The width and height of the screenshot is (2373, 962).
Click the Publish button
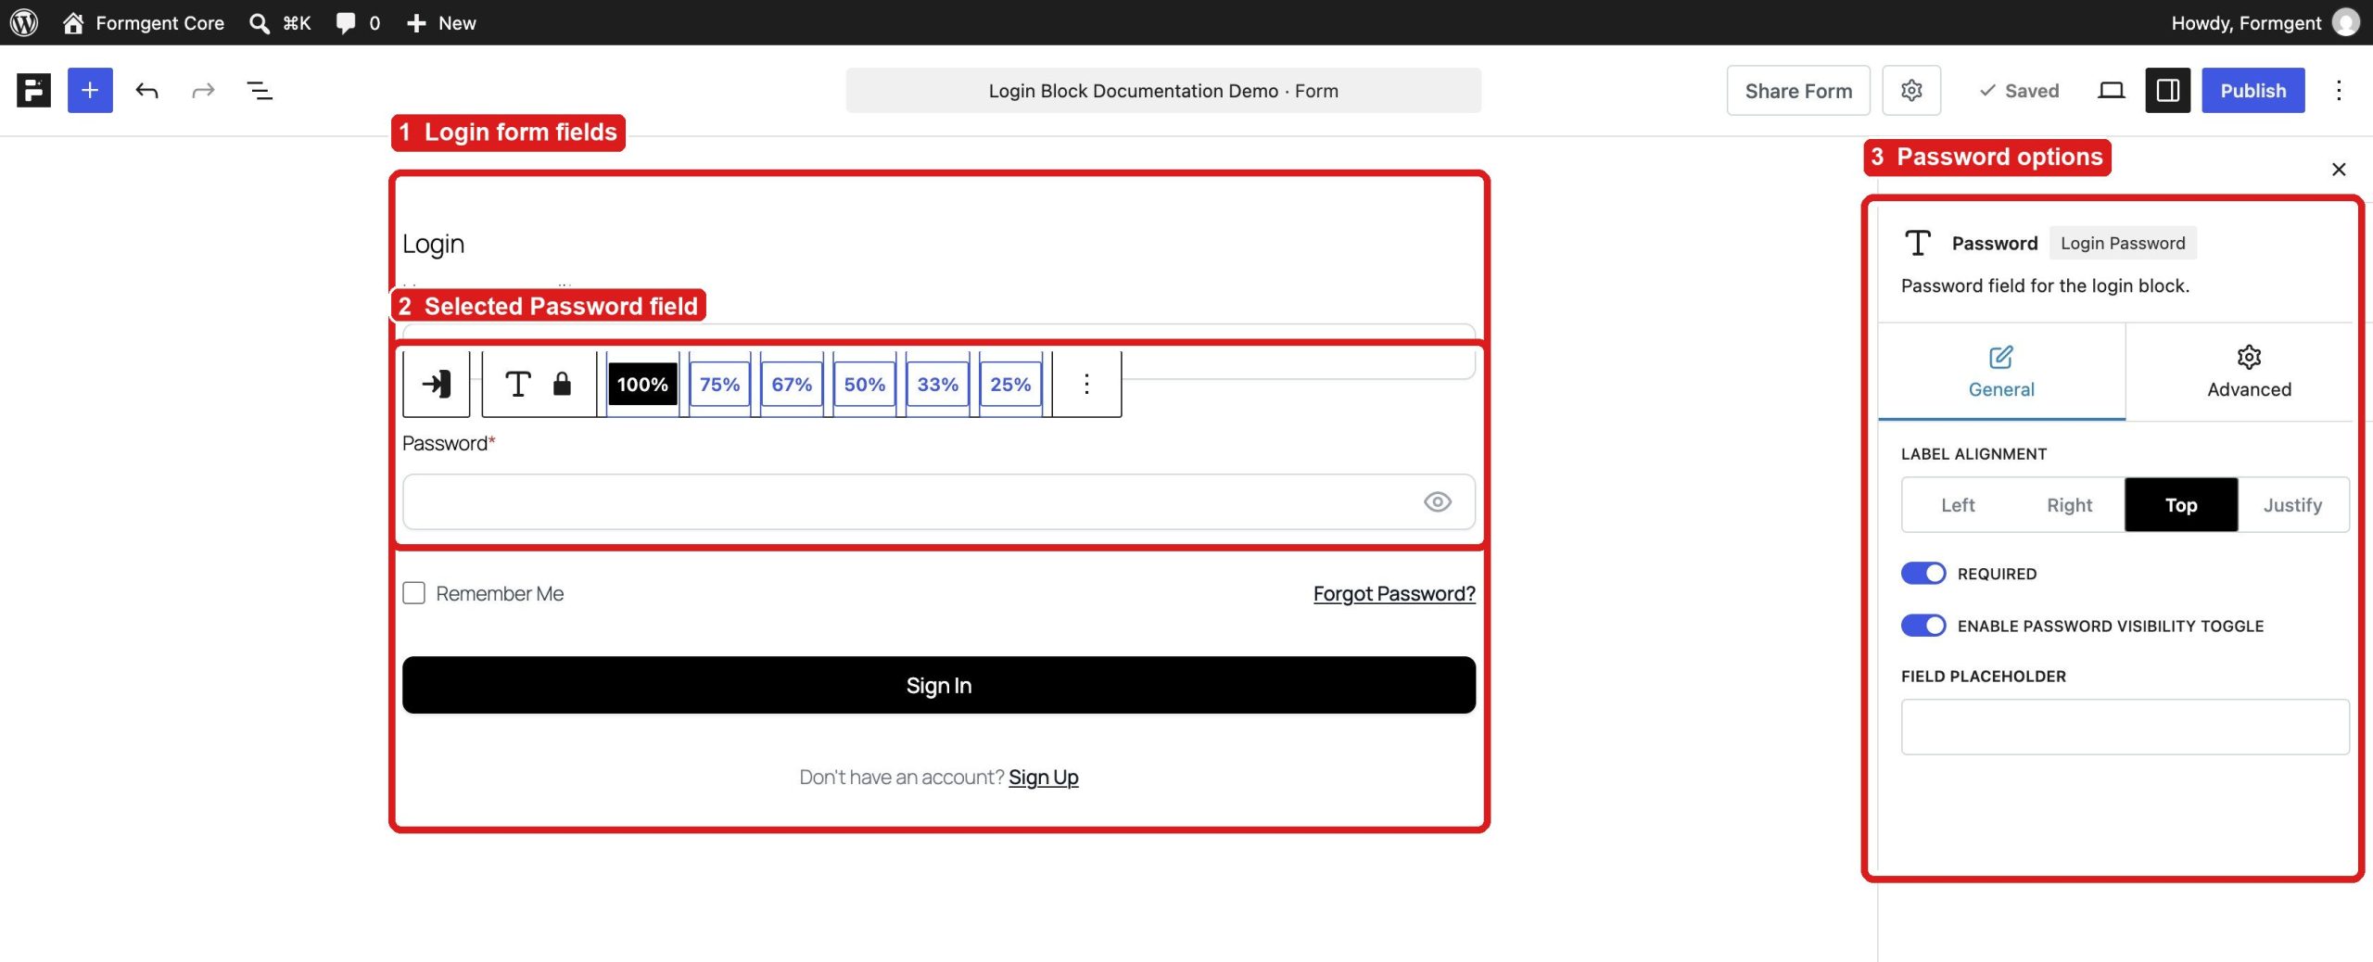pos(2253,90)
